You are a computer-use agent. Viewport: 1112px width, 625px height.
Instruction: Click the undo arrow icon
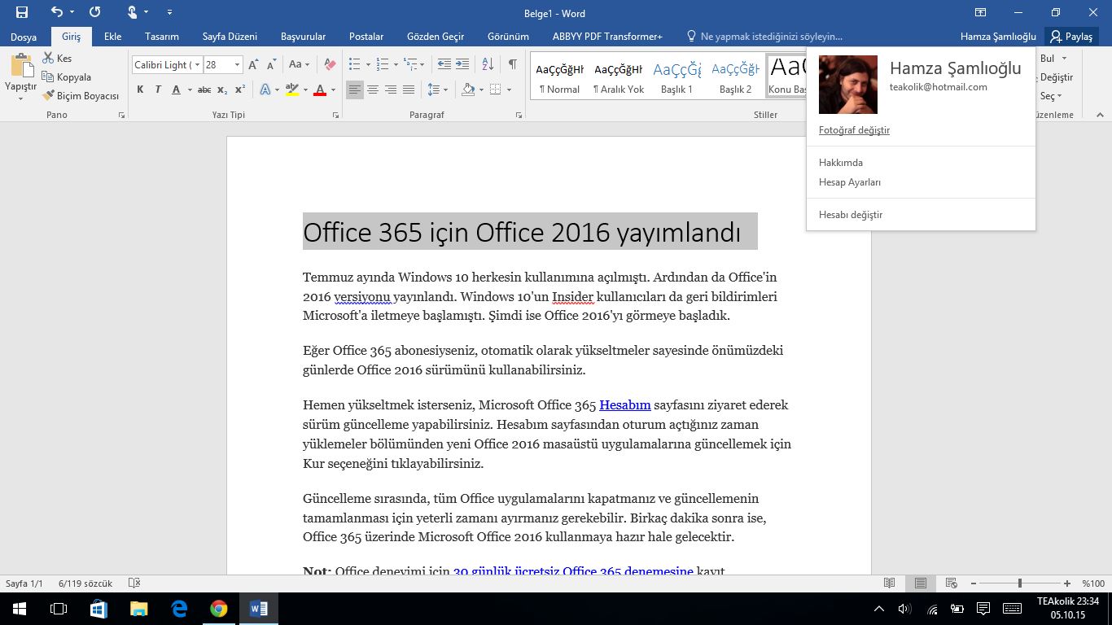pyautogui.click(x=56, y=12)
